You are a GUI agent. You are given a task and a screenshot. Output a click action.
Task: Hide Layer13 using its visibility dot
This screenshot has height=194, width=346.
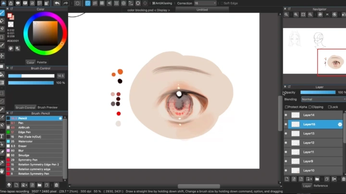point(286,134)
